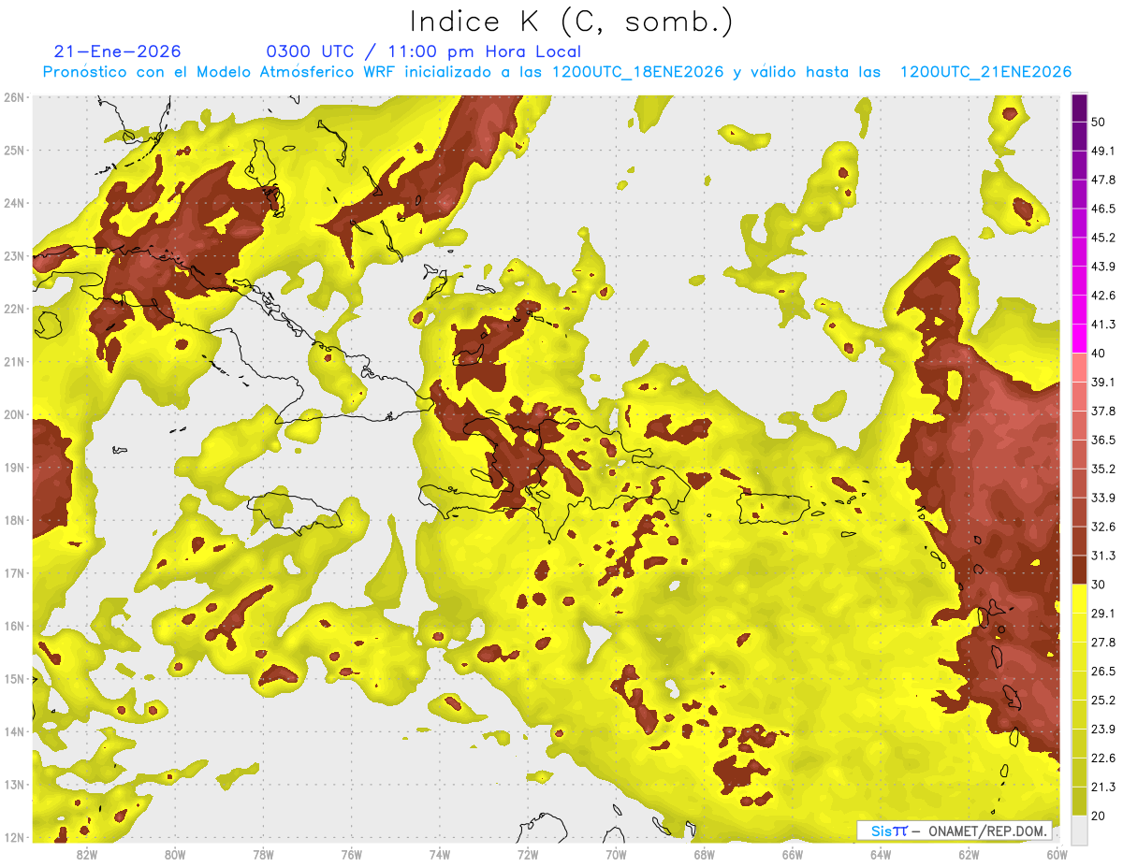The height and width of the screenshot is (867, 1123).
Task: Click the longitude axis label "60W"
Action: [1057, 855]
